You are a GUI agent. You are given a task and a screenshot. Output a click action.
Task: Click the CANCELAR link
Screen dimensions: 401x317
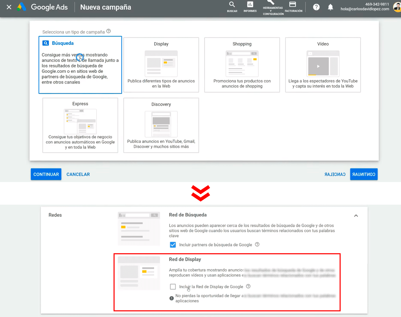pos(78,174)
